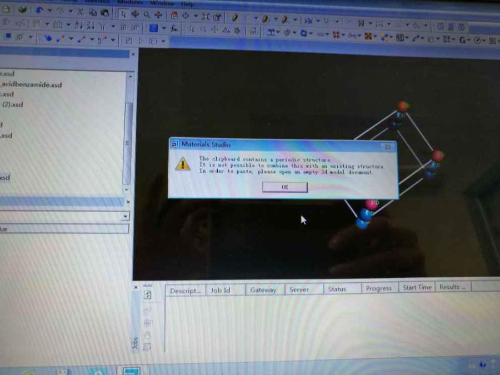
Task: Click the blue atom sphere icon
Action: (x=48, y=38)
